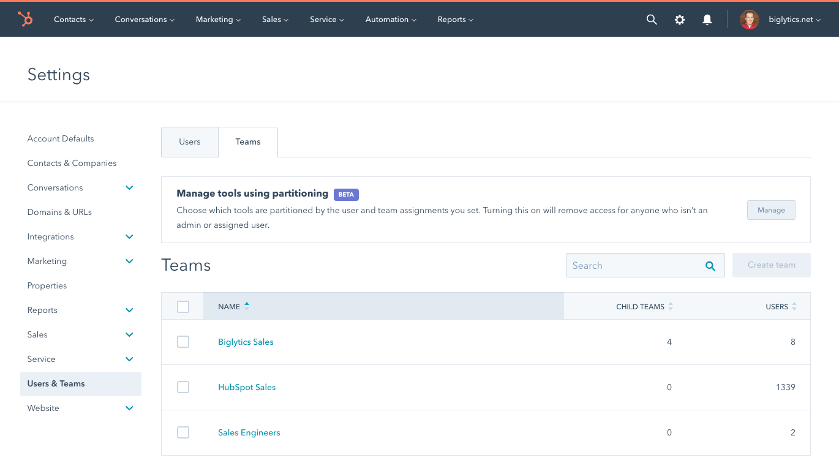Click the BETA badge

point(346,194)
